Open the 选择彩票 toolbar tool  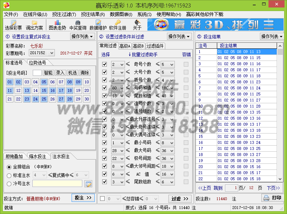point(14,25)
